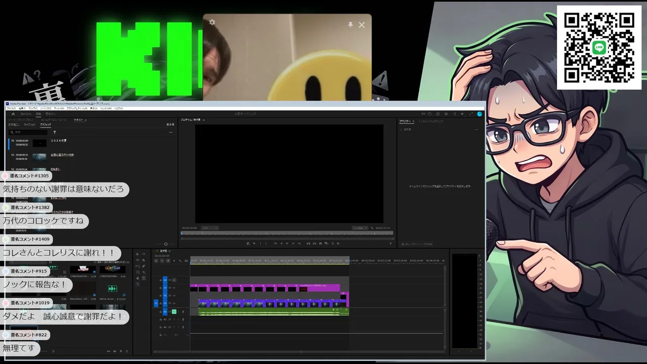Switch to the 文字起こし tab
The image size is (647, 364).
click(14, 124)
